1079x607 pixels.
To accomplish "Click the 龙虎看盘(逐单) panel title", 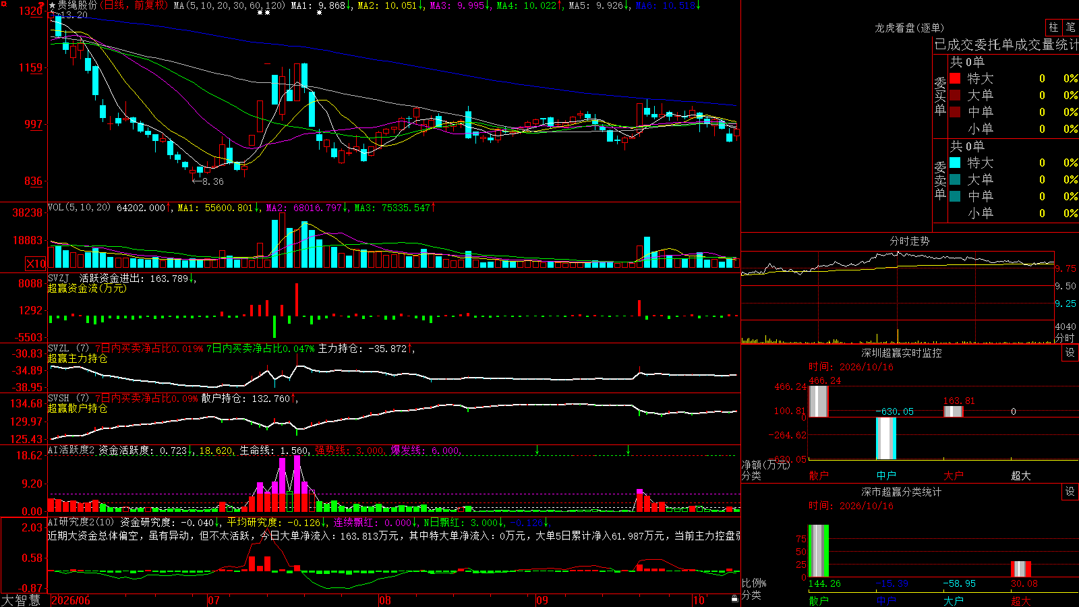I will tap(909, 28).
